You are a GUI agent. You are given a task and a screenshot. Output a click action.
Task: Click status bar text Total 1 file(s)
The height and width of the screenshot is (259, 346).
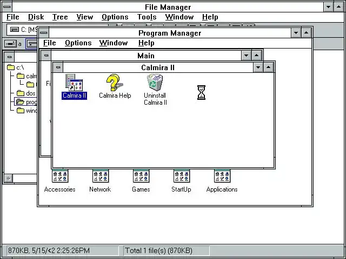[158, 250]
